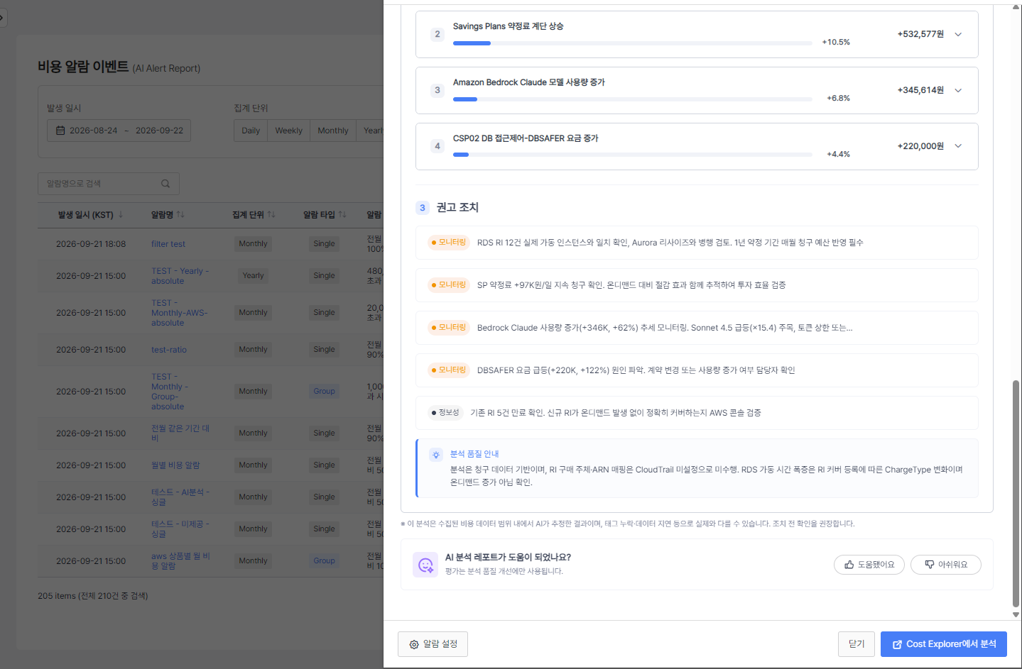The height and width of the screenshot is (669, 1022).
Task: Select the Weekly aggregation tab
Action: (289, 131)
